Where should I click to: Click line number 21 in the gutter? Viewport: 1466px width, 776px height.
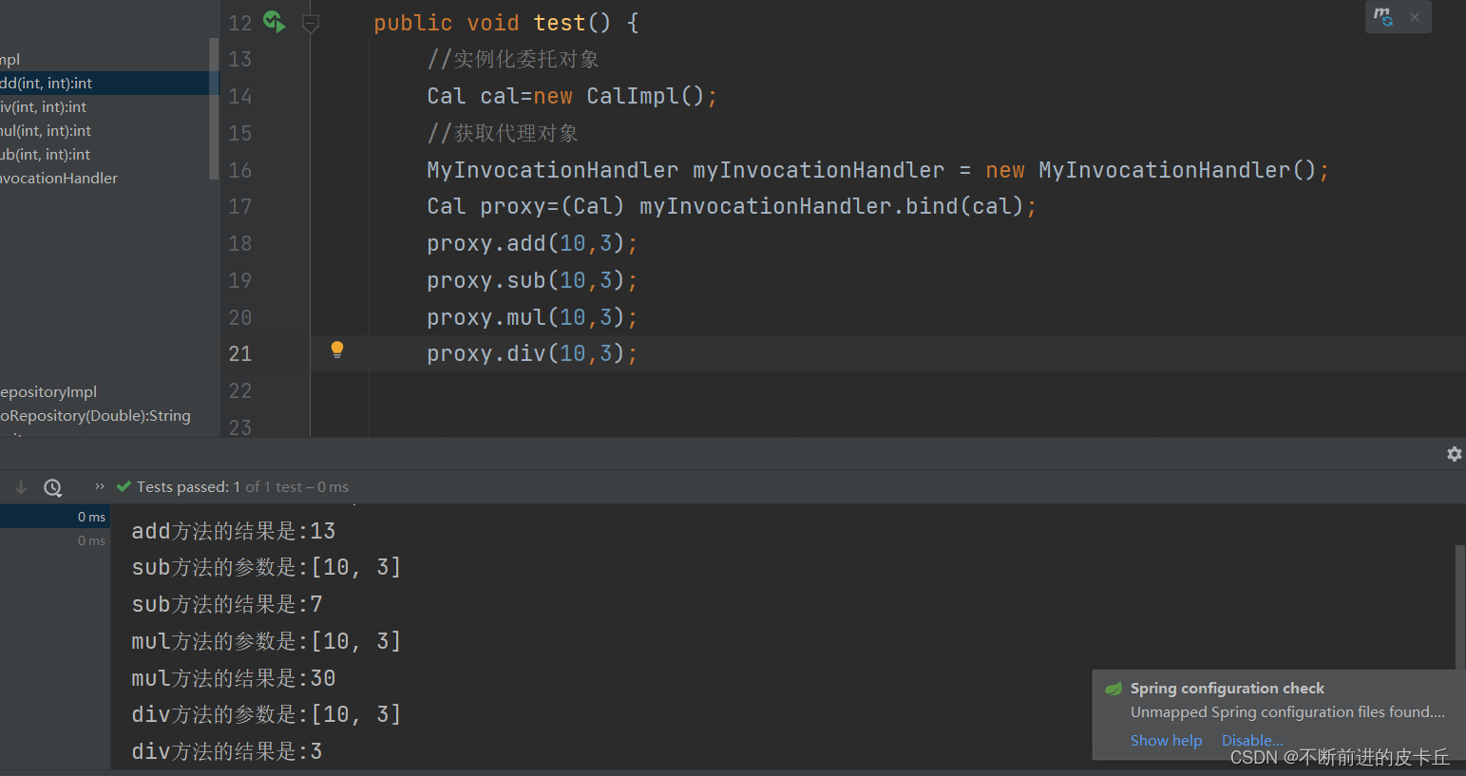[240, 353]
